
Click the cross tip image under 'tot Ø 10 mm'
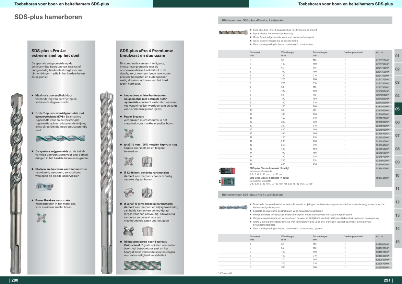tap(129, 161)
